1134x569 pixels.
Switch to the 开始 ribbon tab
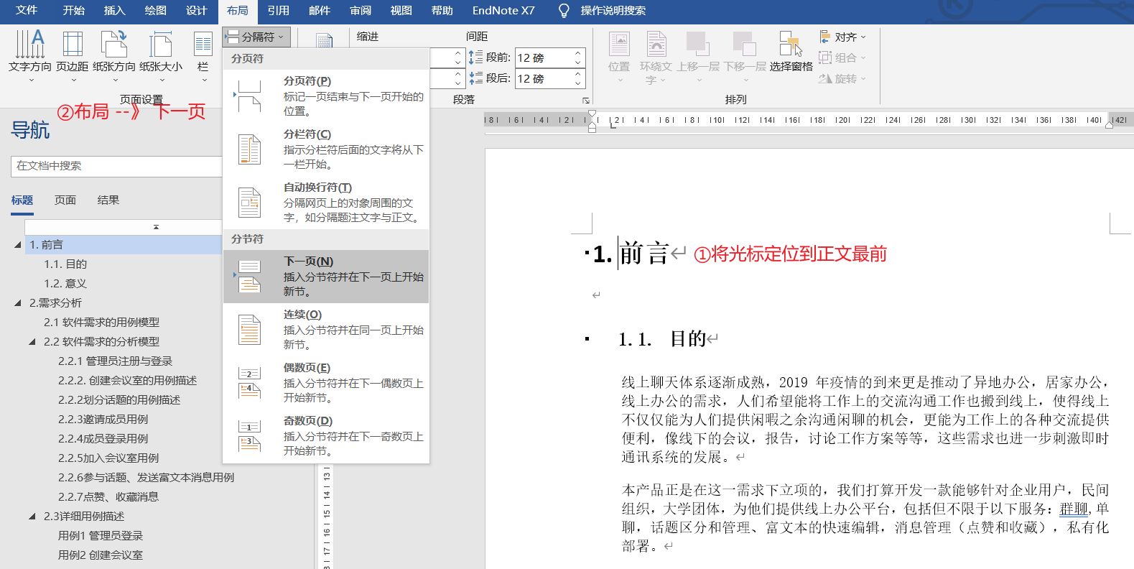[x=73, y=11]
